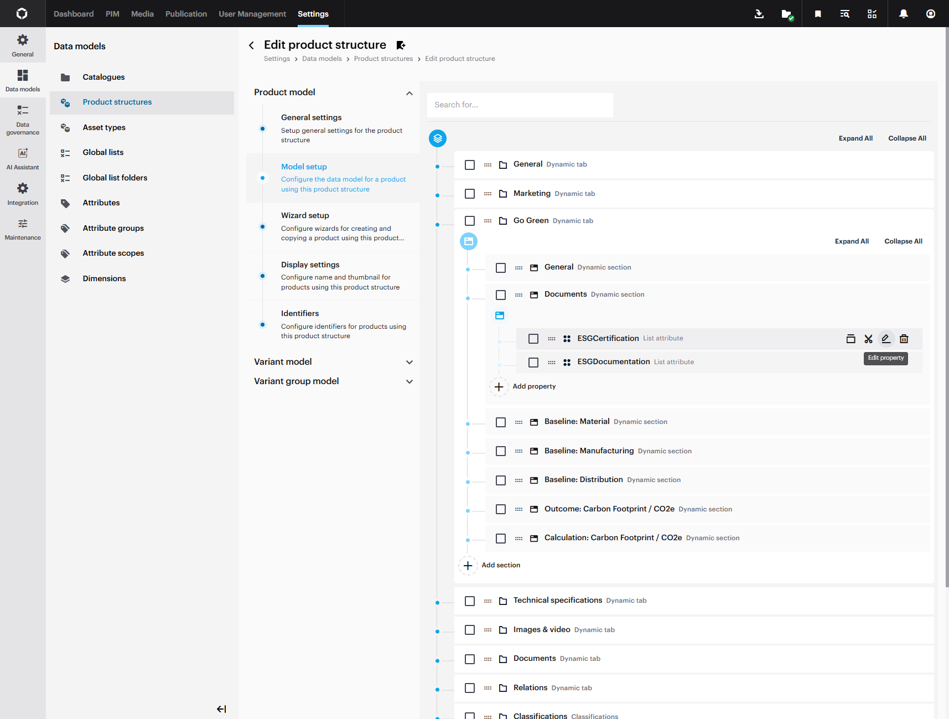
Task: Open the AI Assistant sidebar icon
Action: [x=23, y=158]
